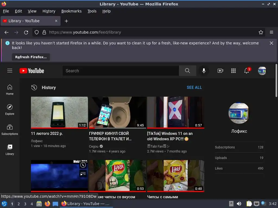Open the Лофикс channel link under first video
This screenshot has height=208, width=278.
[x=37, y=141]
